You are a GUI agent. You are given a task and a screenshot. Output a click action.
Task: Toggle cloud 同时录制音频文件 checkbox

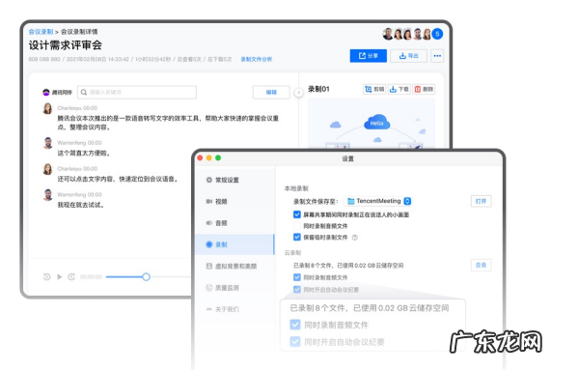click(297, 277)
